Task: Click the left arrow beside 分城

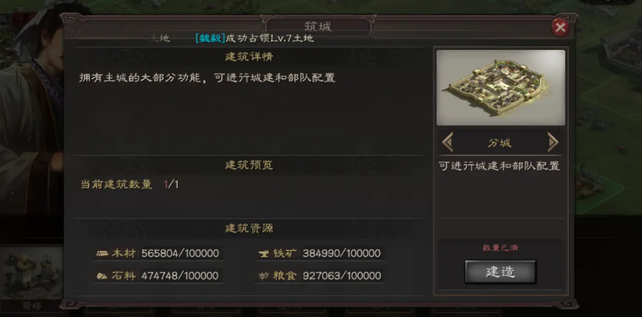Action: tap(448, 142)
